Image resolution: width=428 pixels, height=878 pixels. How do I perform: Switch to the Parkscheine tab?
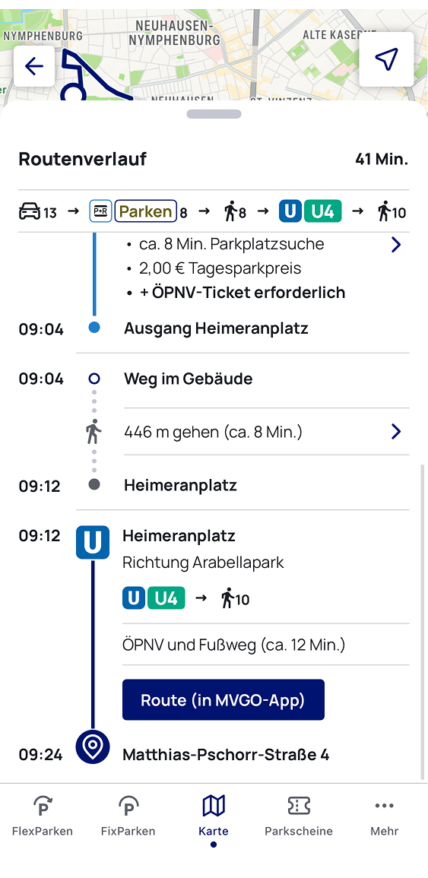pyautogui.click(x=299, y=816)
